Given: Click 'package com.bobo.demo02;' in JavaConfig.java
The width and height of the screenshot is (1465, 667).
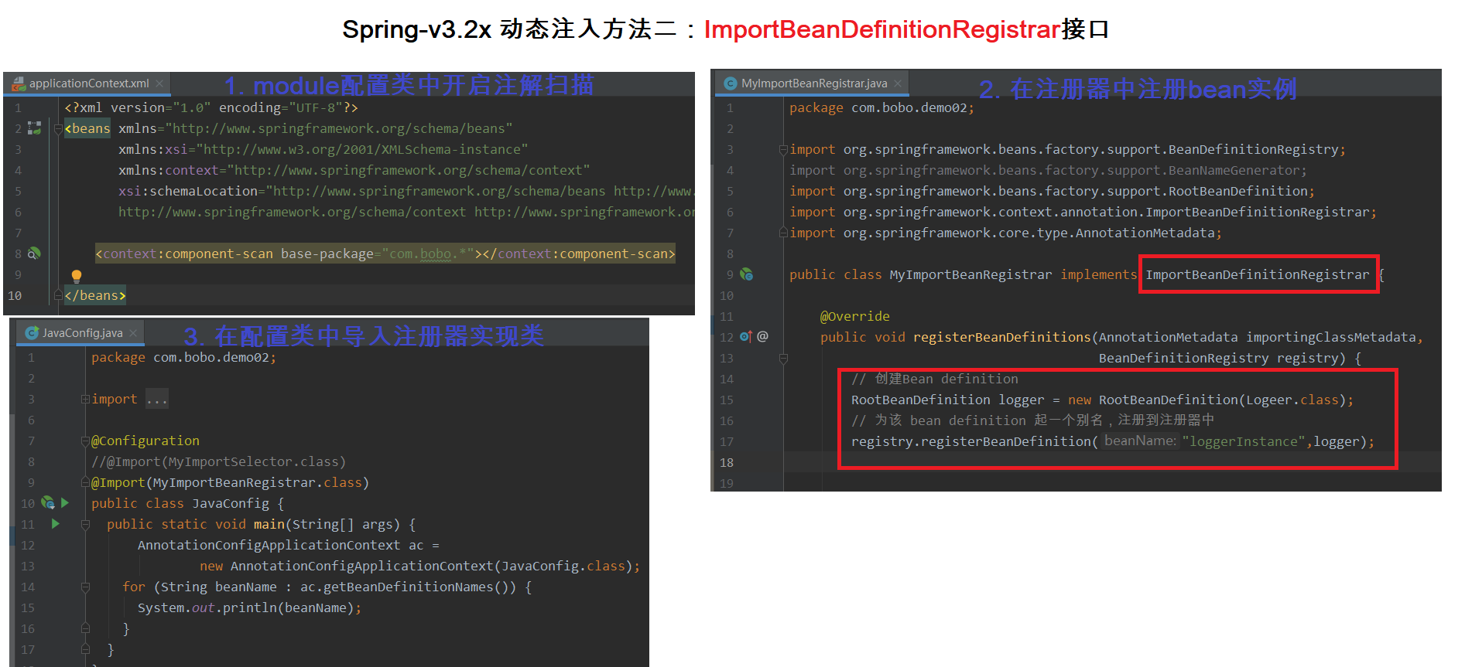Looking at the screenshot, I should (183, 357).
